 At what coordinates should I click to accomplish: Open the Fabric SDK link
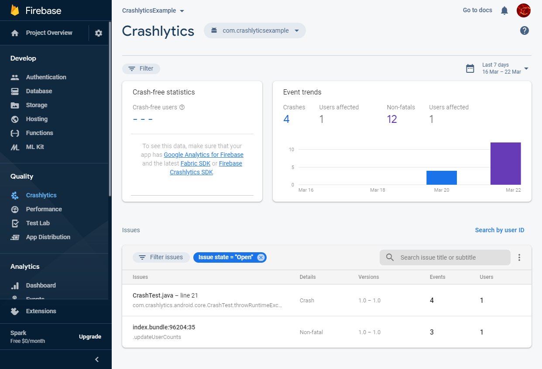[x=196, y=164]
